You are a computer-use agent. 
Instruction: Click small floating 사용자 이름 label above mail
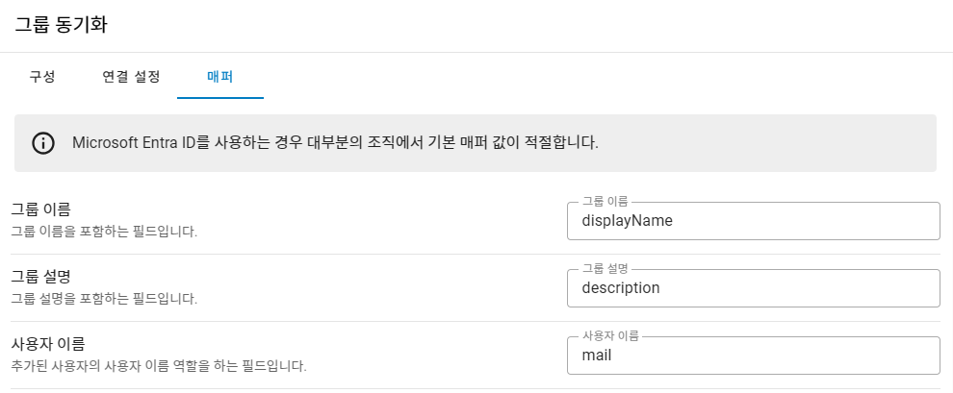pyautogui.click(x=611, y=335)
